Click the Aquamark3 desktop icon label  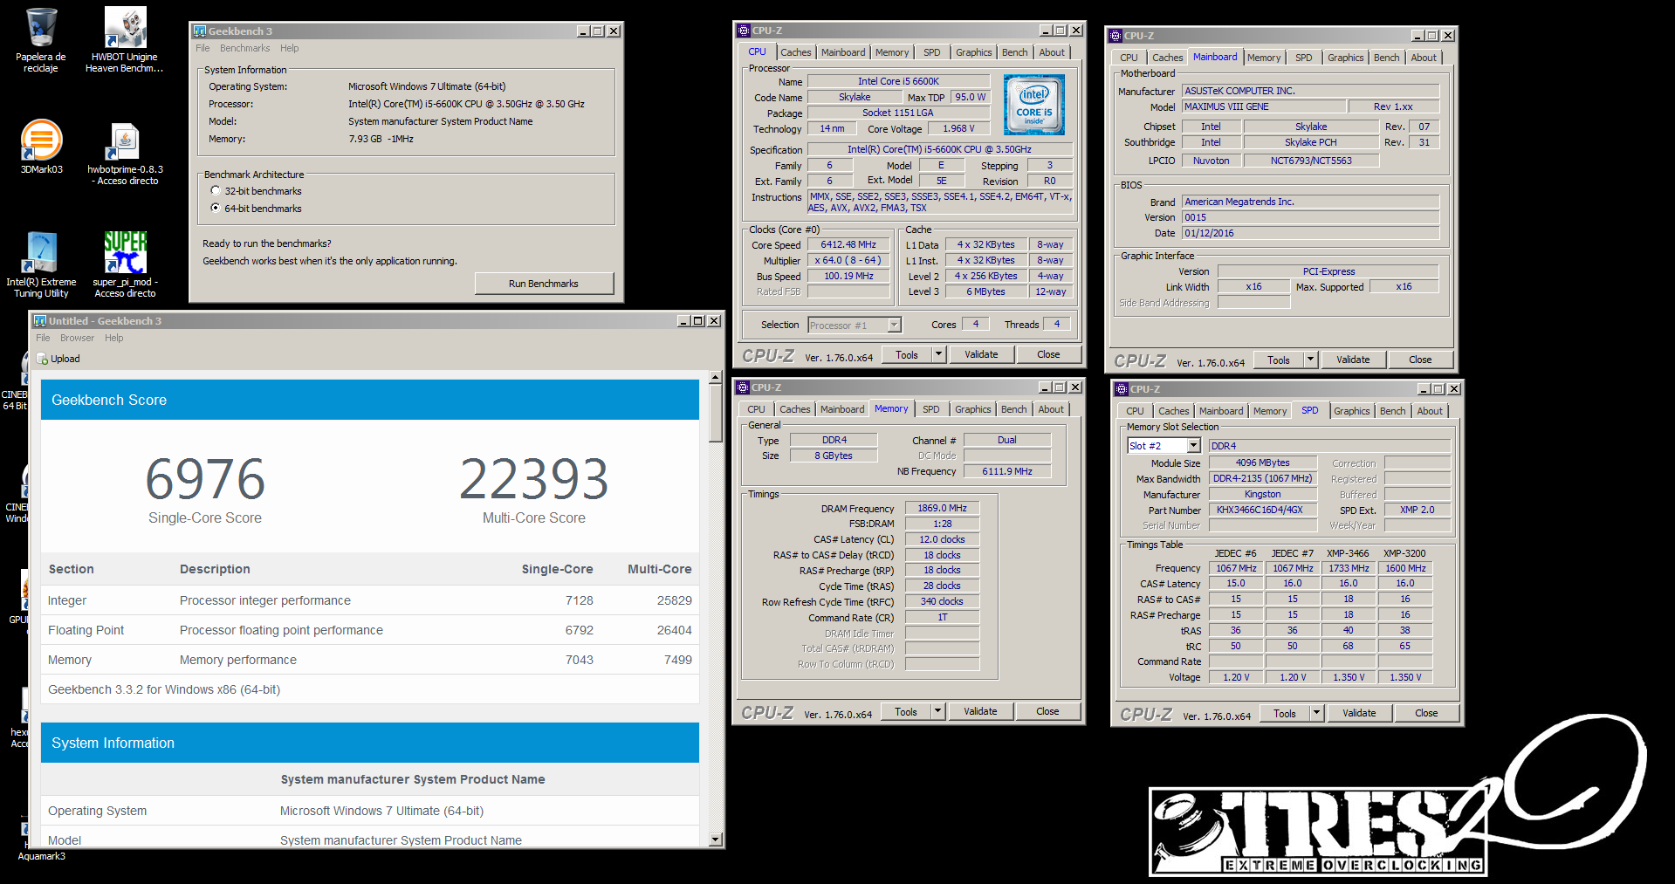[x=42, y=856]
